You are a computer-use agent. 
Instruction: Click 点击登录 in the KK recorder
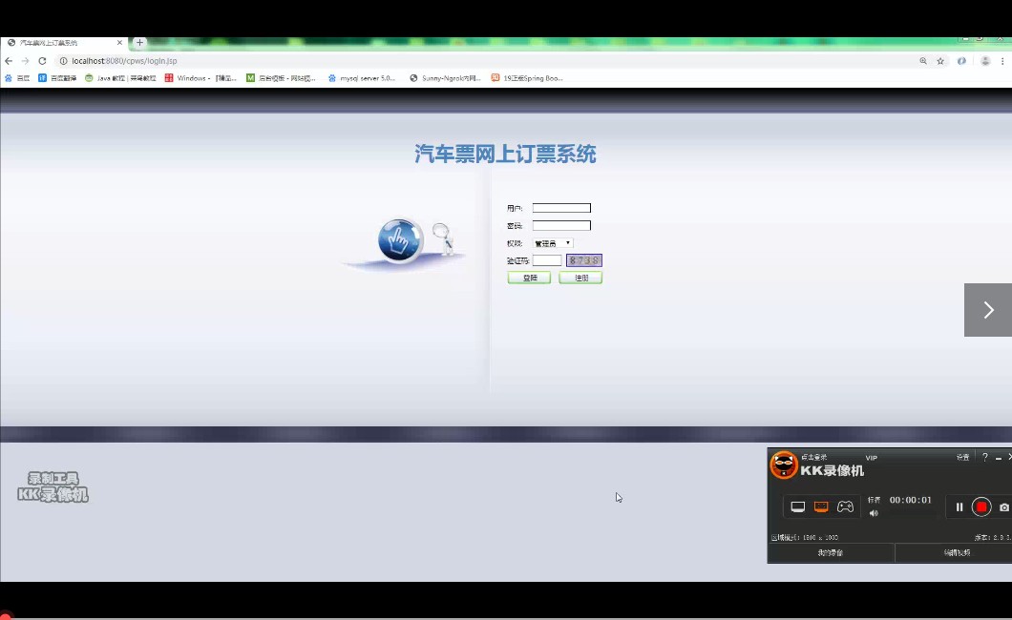[x=813, y=457]
